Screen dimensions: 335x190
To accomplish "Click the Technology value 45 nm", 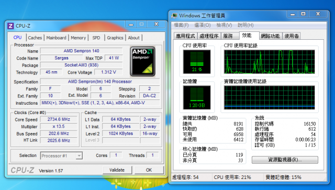I will pos(51,72).
